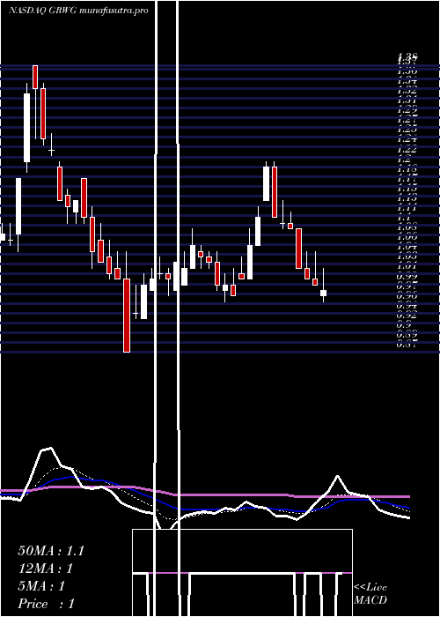
Task: Click the Price : 1 label
Action: [47, 604]
